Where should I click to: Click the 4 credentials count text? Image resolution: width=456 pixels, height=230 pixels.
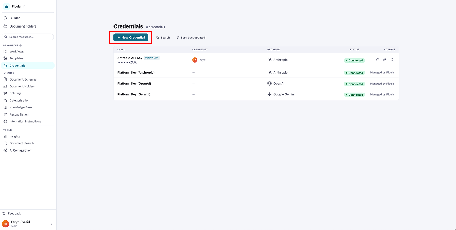click(x=155, y=27)
